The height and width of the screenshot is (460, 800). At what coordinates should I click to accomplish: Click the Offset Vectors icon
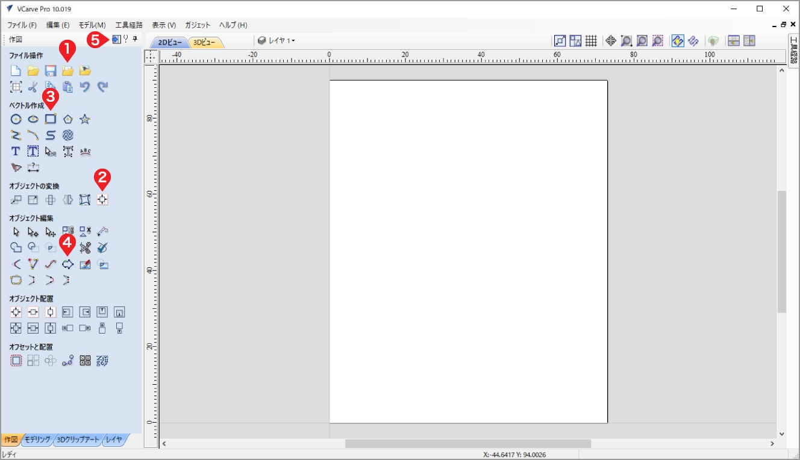[x=16, y=361]
